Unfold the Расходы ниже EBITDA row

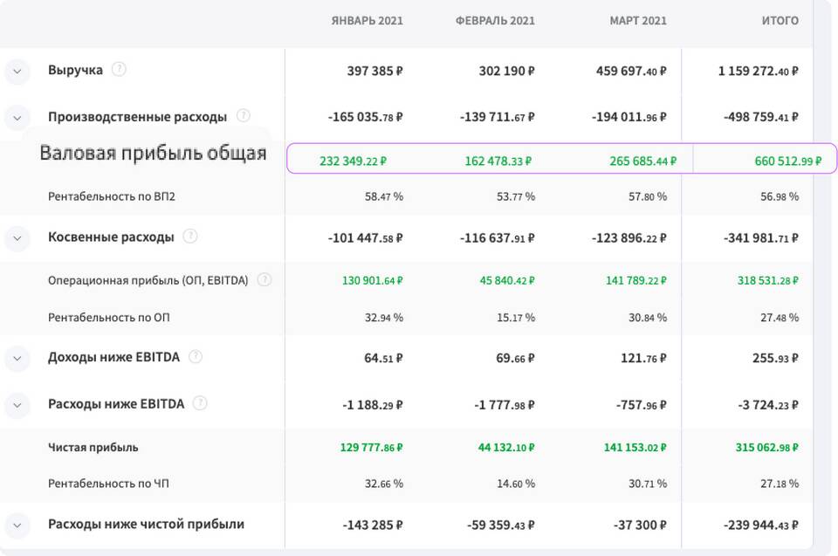click(17, 404)
